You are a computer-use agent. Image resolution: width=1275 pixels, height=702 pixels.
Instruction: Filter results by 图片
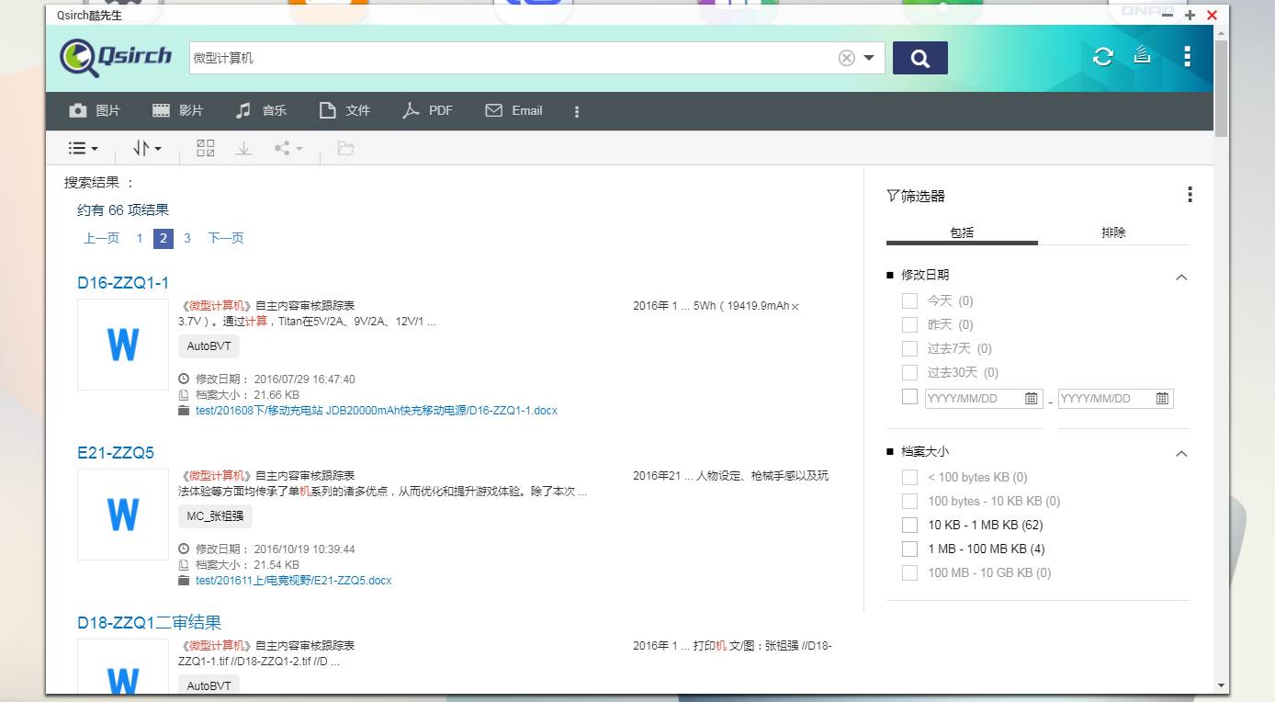(96, 110)
